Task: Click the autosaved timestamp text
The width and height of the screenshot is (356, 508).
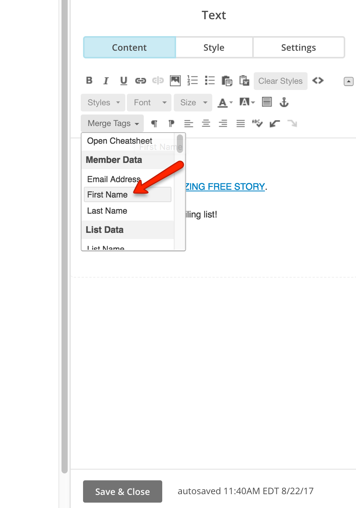Action: coord(246,491)
